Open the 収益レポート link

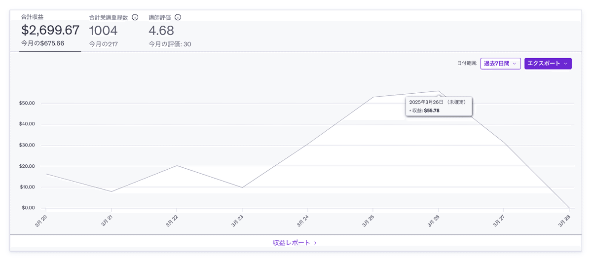[292, 243]
